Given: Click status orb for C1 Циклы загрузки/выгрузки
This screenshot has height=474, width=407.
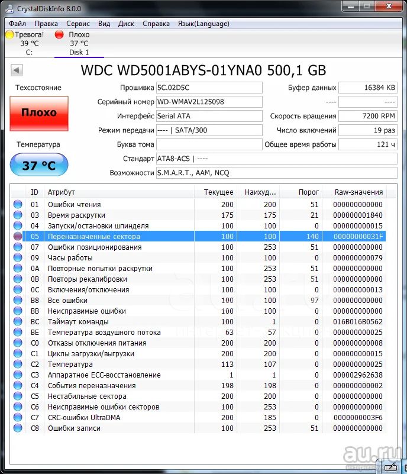Looking at the screenshot, I should point(18,353).
